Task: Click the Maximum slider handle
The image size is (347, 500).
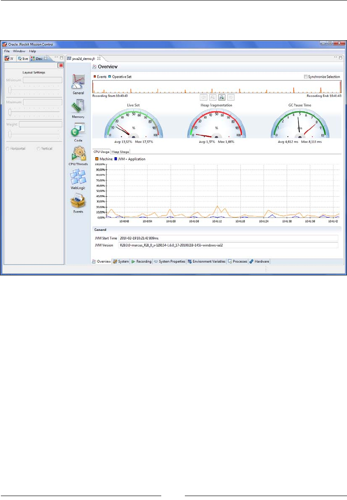Action: point(10,112)
